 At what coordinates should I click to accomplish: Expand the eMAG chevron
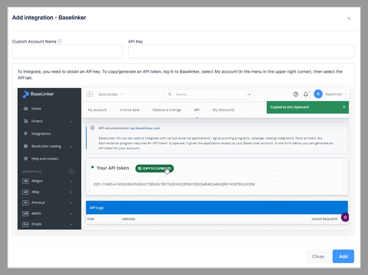(71, 214)
